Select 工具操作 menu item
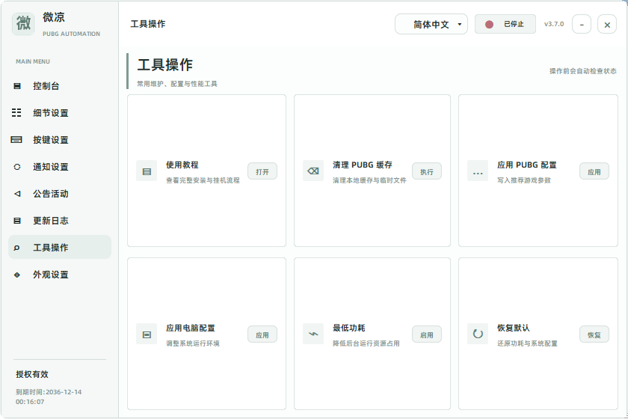The height and width of the screenshot is (419, 628). [x=60, y=248]
